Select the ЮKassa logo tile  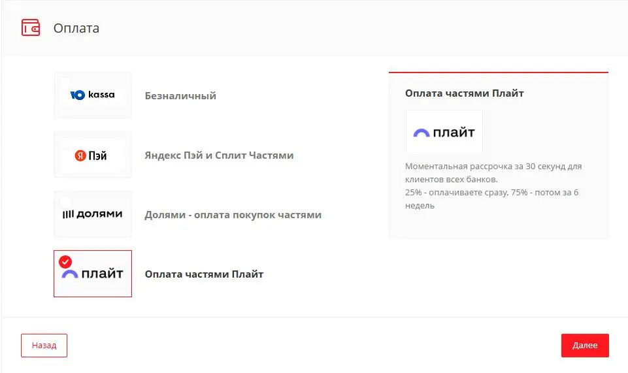point(93,95)
